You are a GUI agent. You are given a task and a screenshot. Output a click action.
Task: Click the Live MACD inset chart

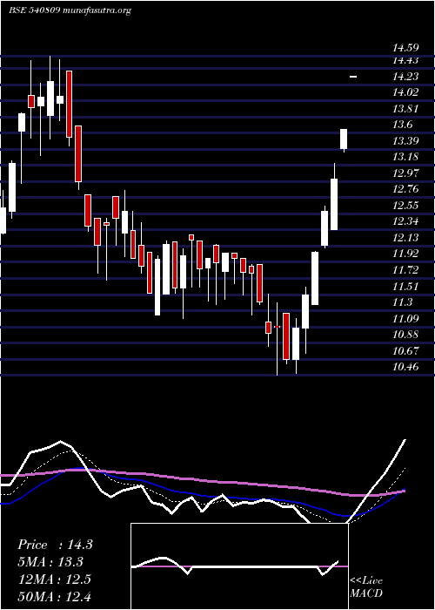(x=239, y=566)
